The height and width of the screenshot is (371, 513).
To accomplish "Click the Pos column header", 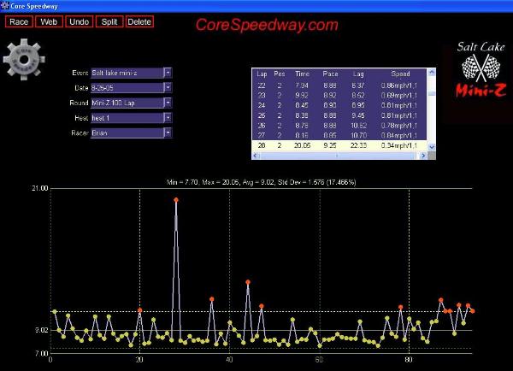I will click(280, 74).
